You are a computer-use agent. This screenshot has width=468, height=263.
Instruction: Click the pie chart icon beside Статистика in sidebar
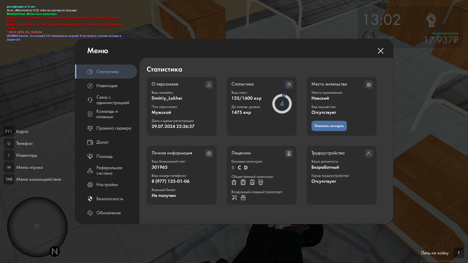90,72
